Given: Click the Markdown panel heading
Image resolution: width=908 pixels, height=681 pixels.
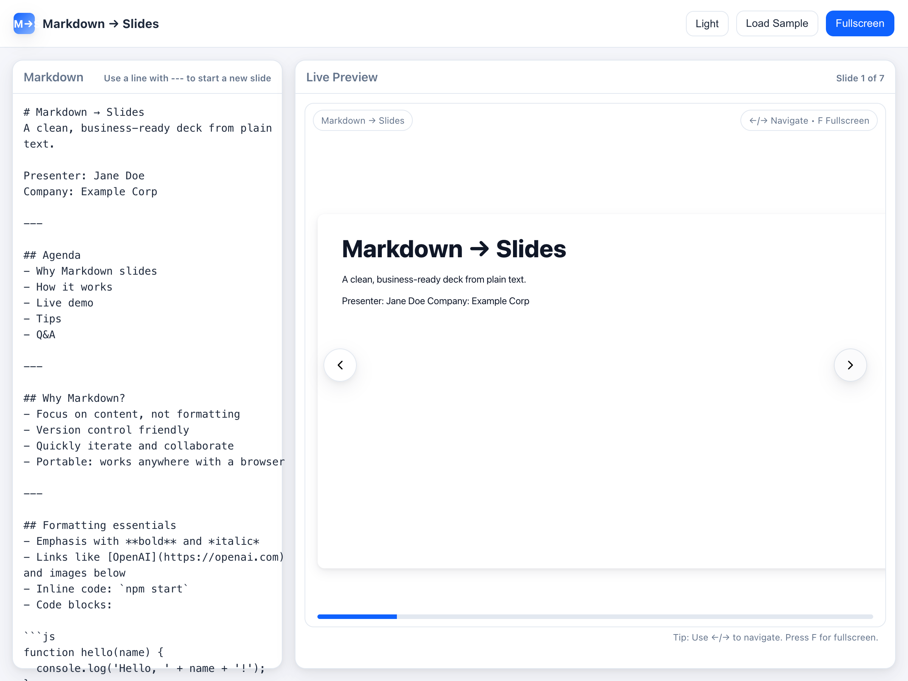Looking at the screenshot, I should pyautogui.click(x=53, y=77).
